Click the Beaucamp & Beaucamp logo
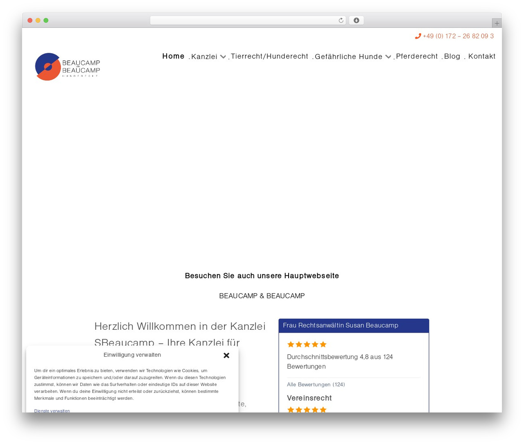524x444 pixels. point(68,66)
